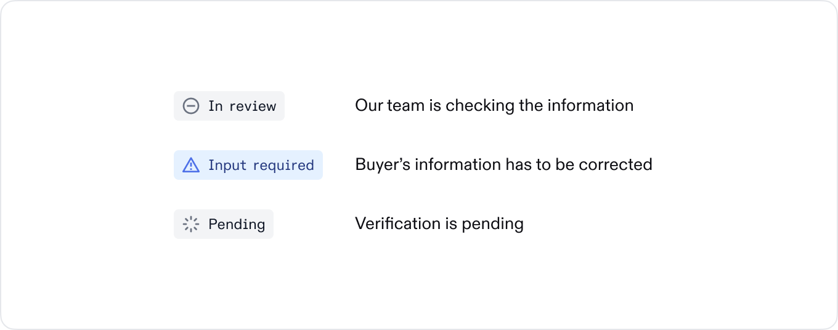Select the blue Input required status badge
Image resolution: width=838 pixels, height=330 pixels.
coord(248,165)
